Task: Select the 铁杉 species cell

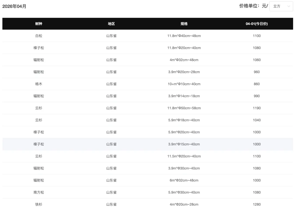Action: [x=39, y=205]
